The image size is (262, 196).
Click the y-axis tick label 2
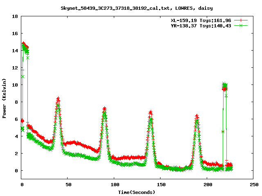16,154
